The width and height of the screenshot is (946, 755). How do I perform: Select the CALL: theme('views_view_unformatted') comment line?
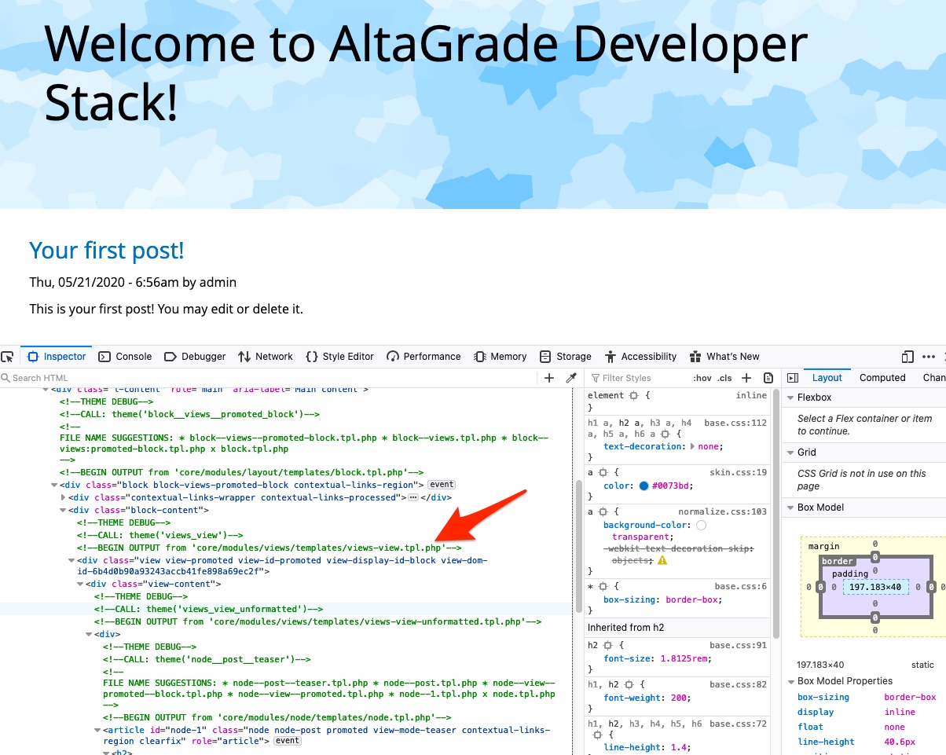209,609
